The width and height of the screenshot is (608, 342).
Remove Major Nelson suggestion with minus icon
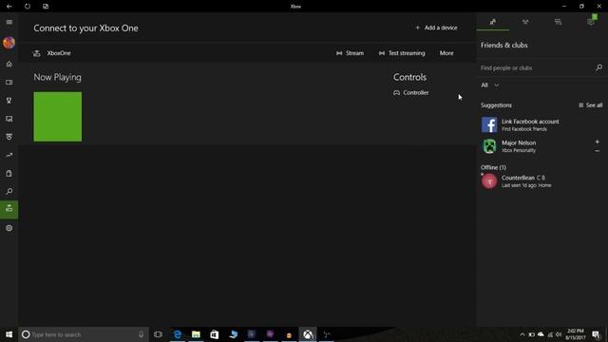[x=598, y=151]
